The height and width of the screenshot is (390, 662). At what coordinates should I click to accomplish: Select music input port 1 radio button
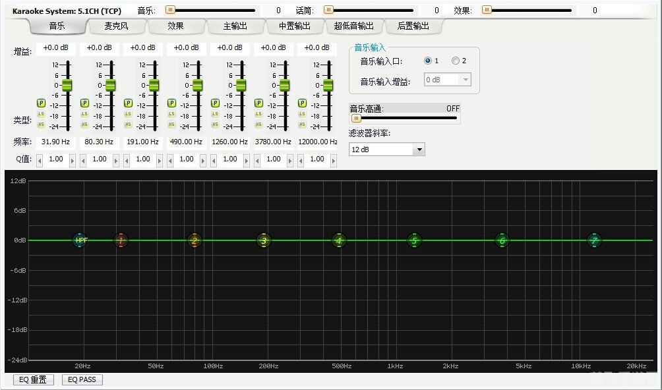tap(428, 61)
